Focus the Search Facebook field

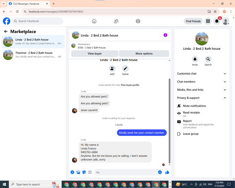38,21
